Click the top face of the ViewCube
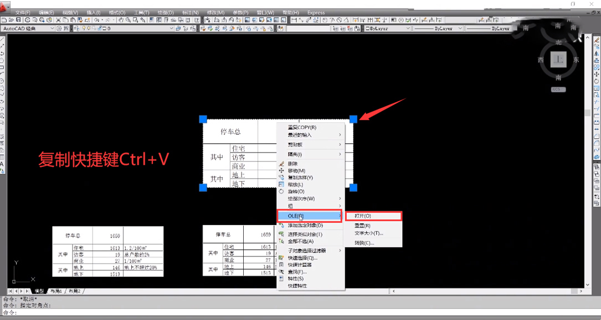Image resolution: width=601 pixels, height=320 pixels. tap(558, 60)
